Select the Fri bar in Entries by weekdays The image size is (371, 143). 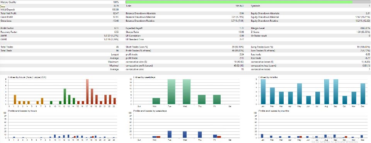[x=217, y=99]
